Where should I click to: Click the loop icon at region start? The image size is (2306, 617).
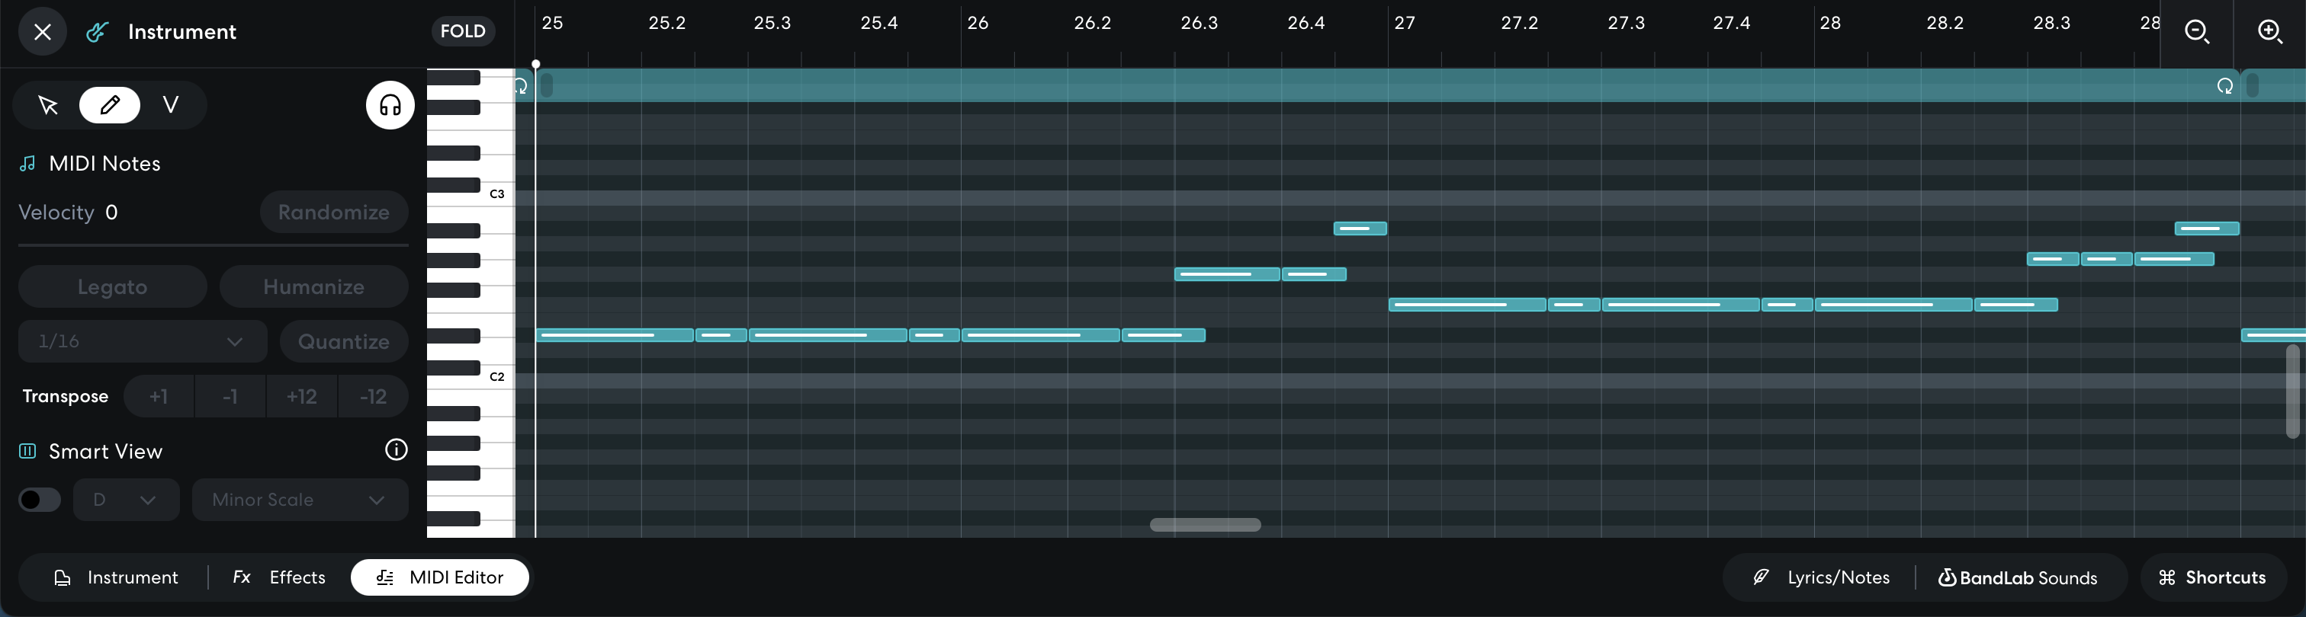[522, 87]
